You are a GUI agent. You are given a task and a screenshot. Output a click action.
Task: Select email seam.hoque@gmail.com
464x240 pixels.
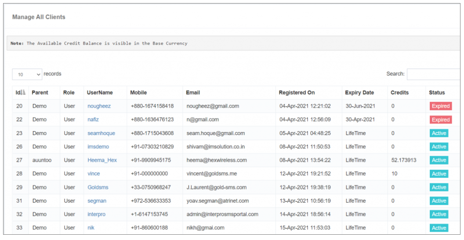click(x=216, y=133)
